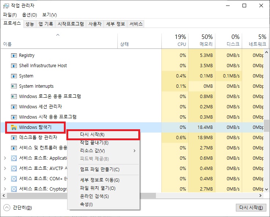Expand 서비스 호스트: Application group
This screenshot has height=217, width=270.
point(5,158)
